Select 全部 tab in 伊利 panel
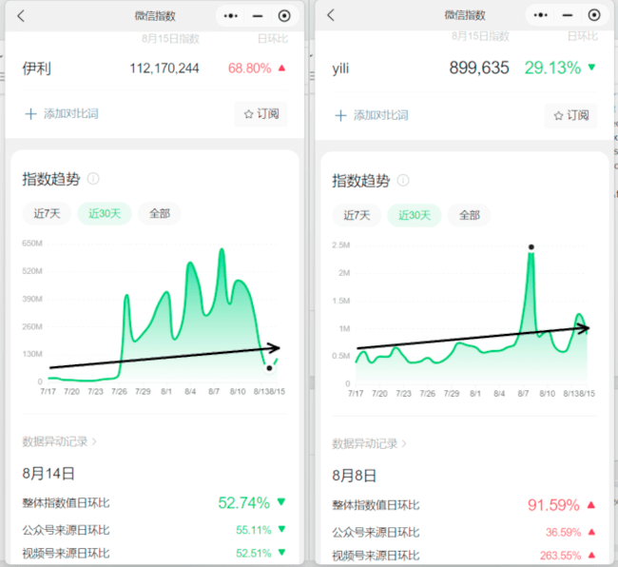The width and height of the screenshot is (618, 567). tap(160, 214)
